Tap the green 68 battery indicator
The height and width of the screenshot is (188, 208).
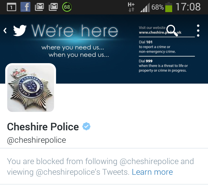[67, 7]
